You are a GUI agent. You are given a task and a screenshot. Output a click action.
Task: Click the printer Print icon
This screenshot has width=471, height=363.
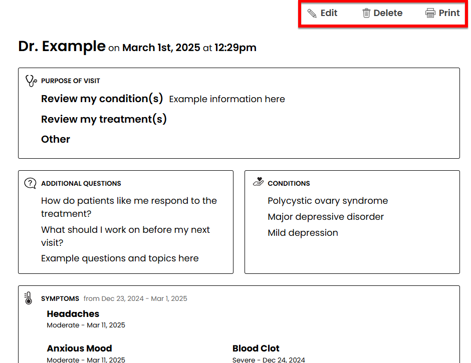[x=430, y=13]
